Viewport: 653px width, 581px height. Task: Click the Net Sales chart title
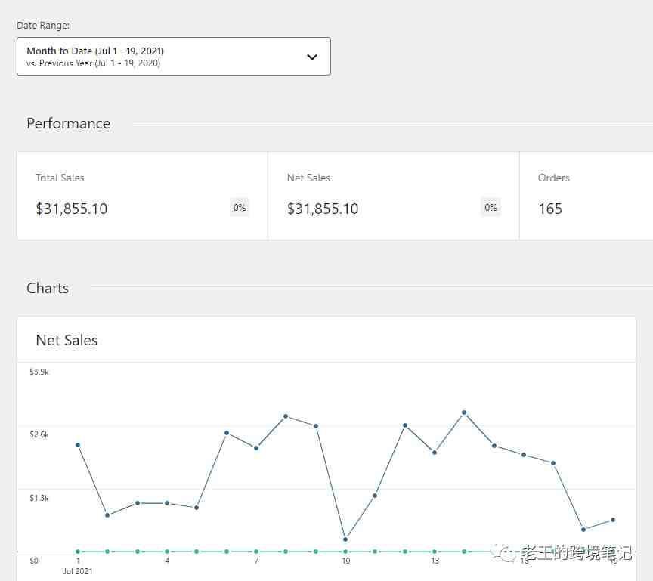tap(67, 340)
